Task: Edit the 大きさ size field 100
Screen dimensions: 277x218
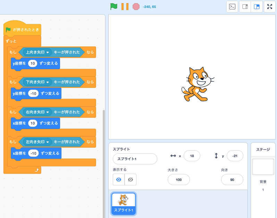Action: pos(179,180)
